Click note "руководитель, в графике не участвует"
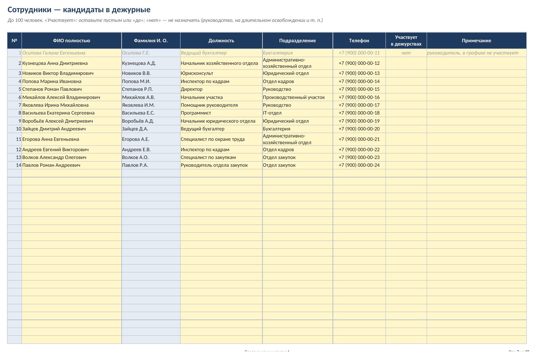The width and height of the screenshot is (536, 358). coord(477,53)
